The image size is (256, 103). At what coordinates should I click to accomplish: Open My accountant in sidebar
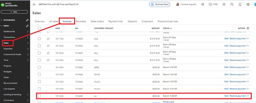click(x=10, y=83)
